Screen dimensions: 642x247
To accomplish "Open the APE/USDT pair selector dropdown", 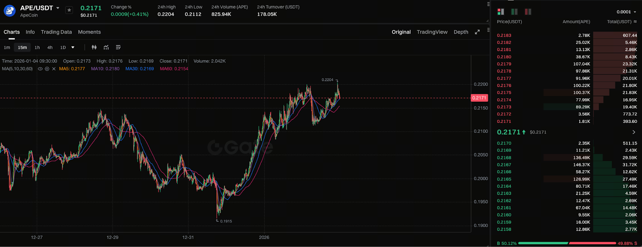I will pyautogui.click(x=58, y=8).
